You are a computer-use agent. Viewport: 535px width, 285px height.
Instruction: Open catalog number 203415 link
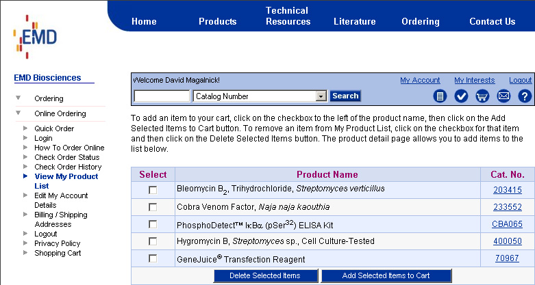click(508, 190)
